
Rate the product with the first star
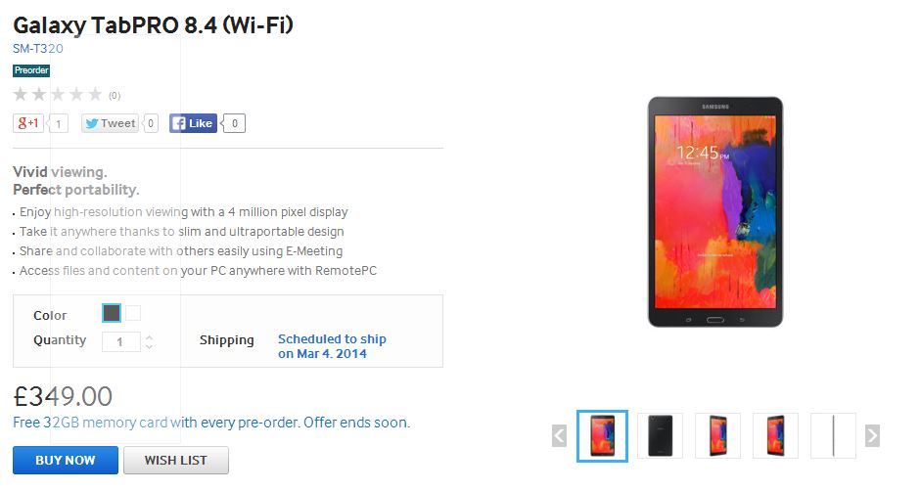point(21,95)
